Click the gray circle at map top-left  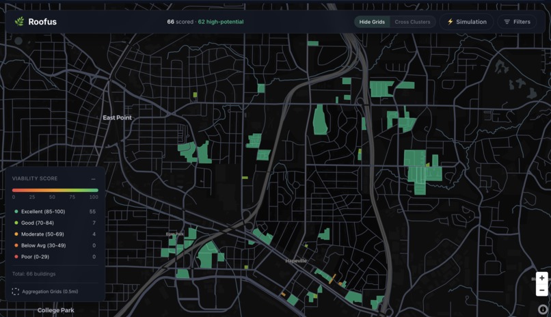point(18,41)
